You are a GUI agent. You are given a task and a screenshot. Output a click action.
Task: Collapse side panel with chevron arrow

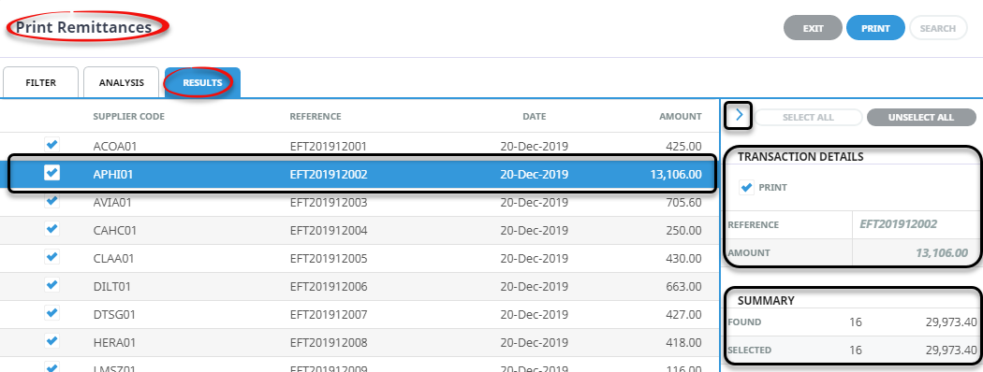pyautogui.click(x=739, y=115)
